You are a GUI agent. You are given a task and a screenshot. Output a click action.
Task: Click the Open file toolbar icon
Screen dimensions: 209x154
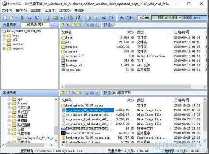tap(12, 18)
